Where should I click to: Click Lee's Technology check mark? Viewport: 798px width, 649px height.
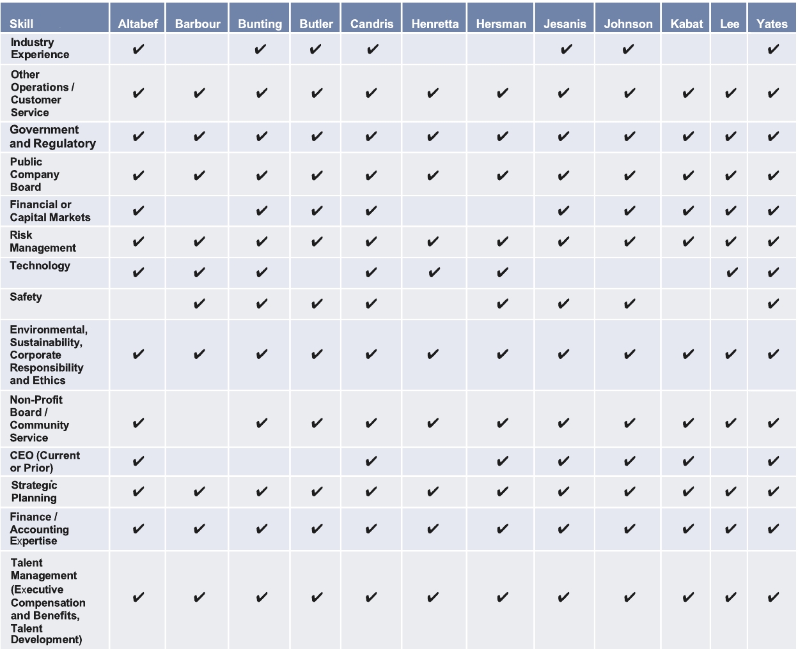point(731,273)
